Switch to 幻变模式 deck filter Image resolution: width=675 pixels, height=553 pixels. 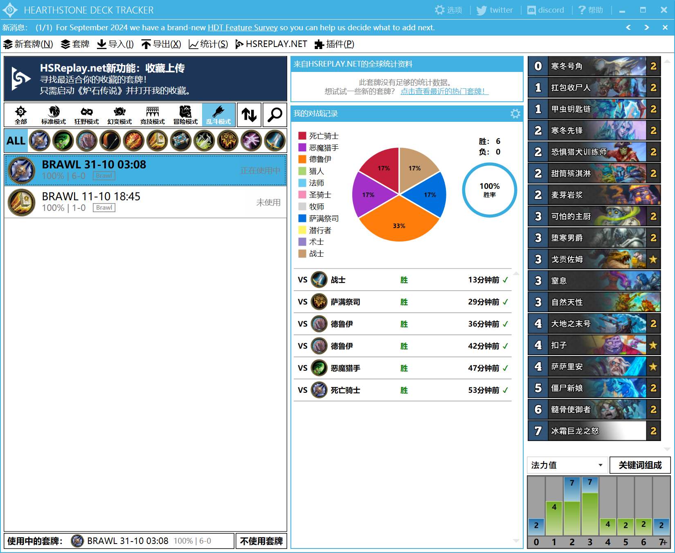[x=119, y=115]
